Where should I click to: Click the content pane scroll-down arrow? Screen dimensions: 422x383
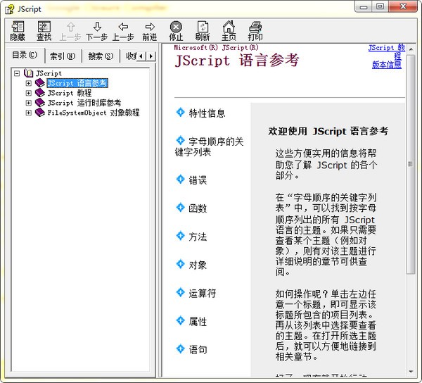pyautogui.click(x=411, y=372)
